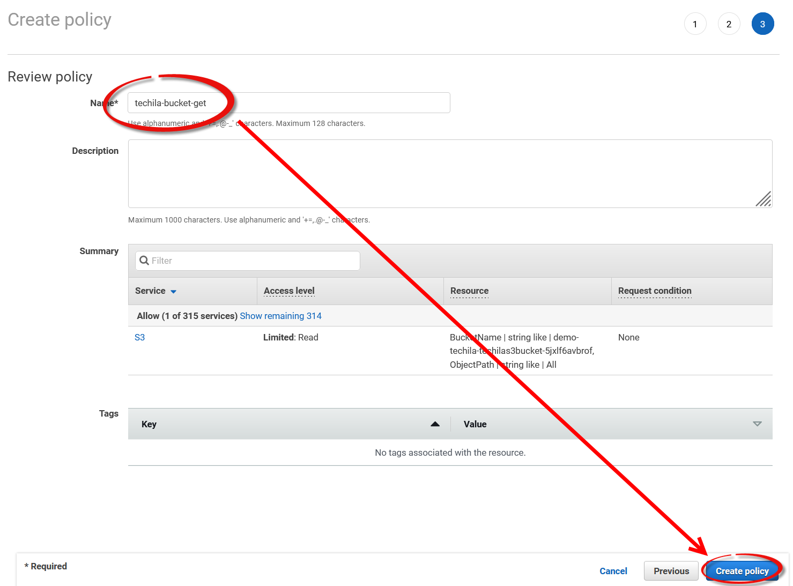Grab the Description box resize handle
The image size is (793, 586).
[764, 199]
